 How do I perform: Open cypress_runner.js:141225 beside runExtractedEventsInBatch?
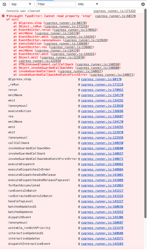click(x=102, y=196)
